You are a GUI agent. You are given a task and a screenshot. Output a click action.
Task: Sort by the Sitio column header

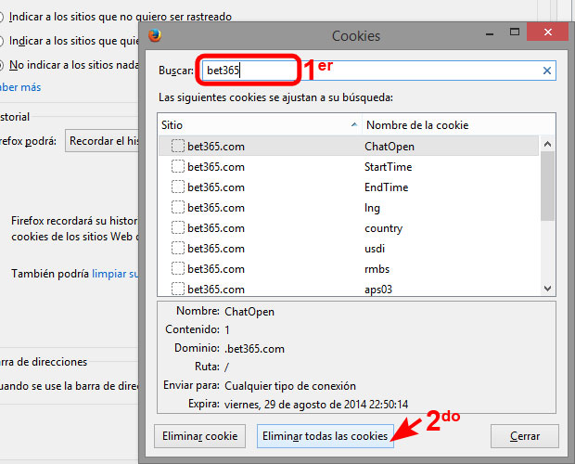click(260, 125)
